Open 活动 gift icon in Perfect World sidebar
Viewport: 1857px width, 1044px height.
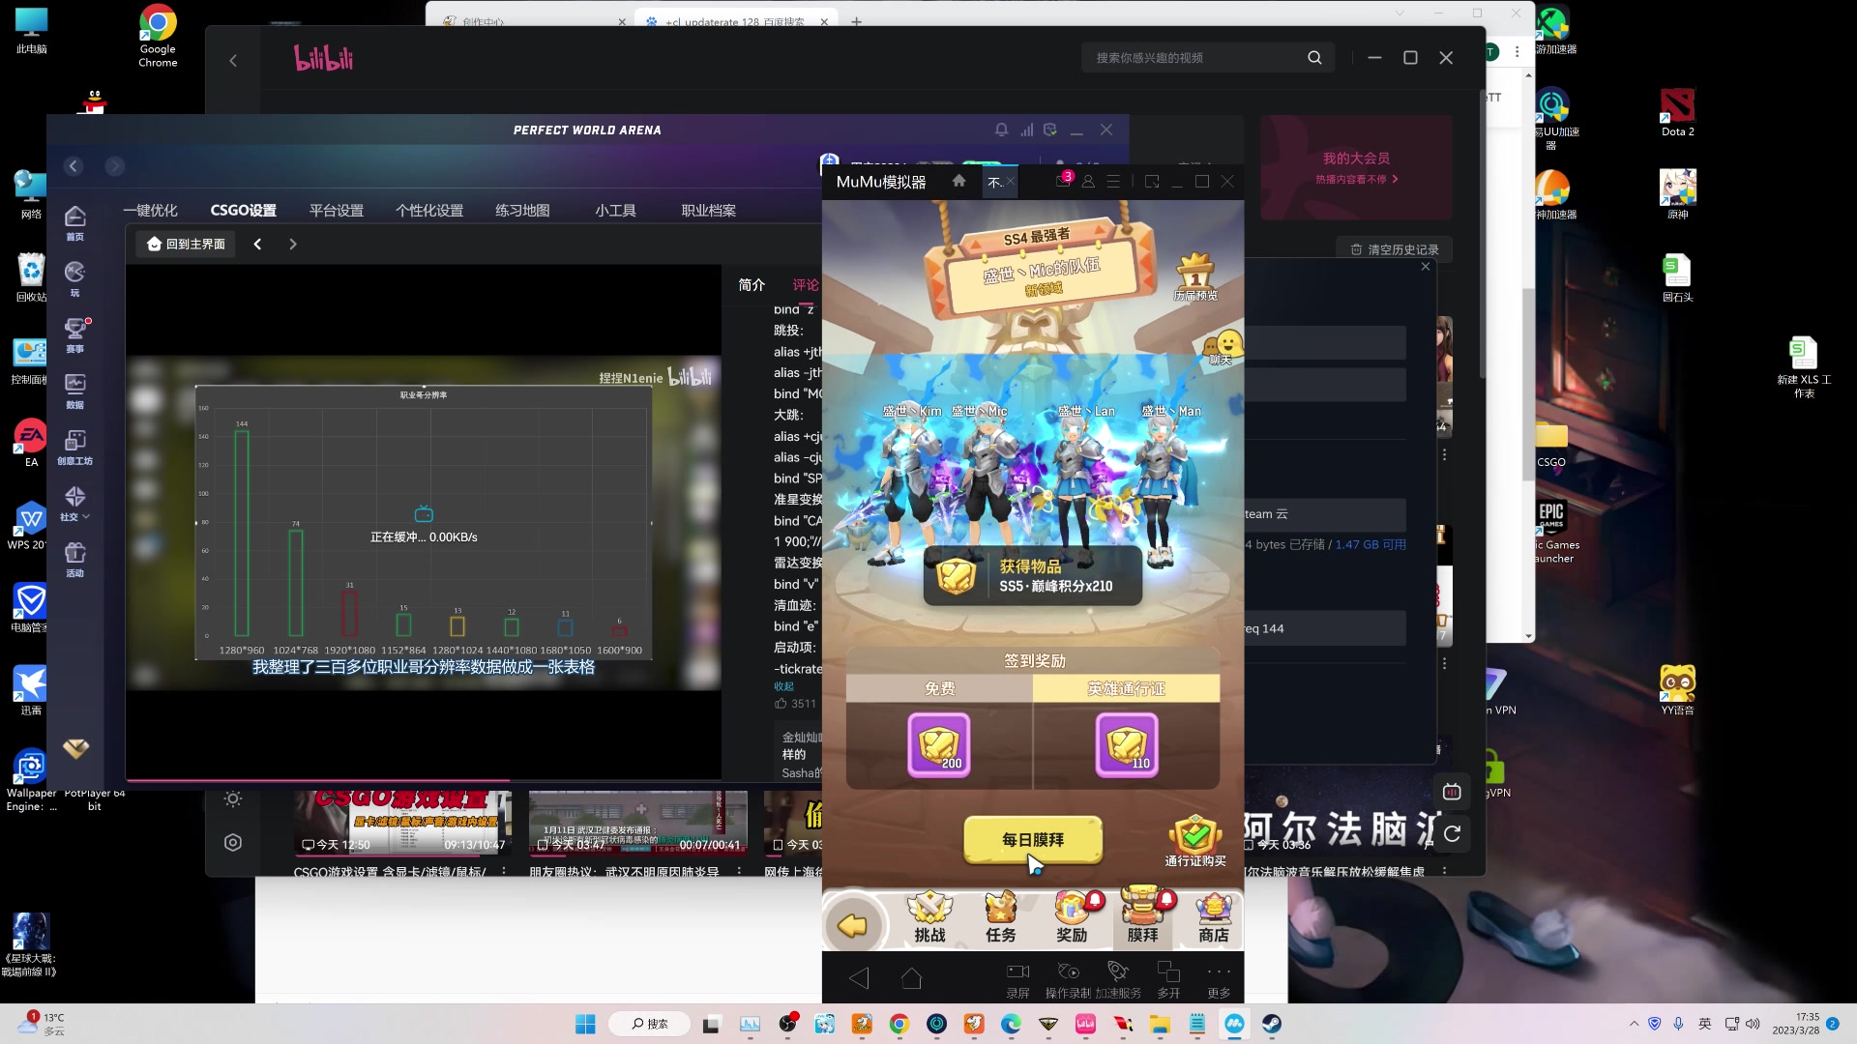tap(74, 559)
